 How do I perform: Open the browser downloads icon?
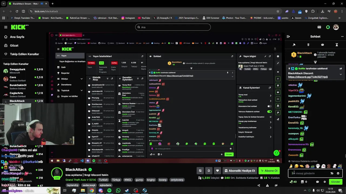pyautogui.click(x=322, y=11)
